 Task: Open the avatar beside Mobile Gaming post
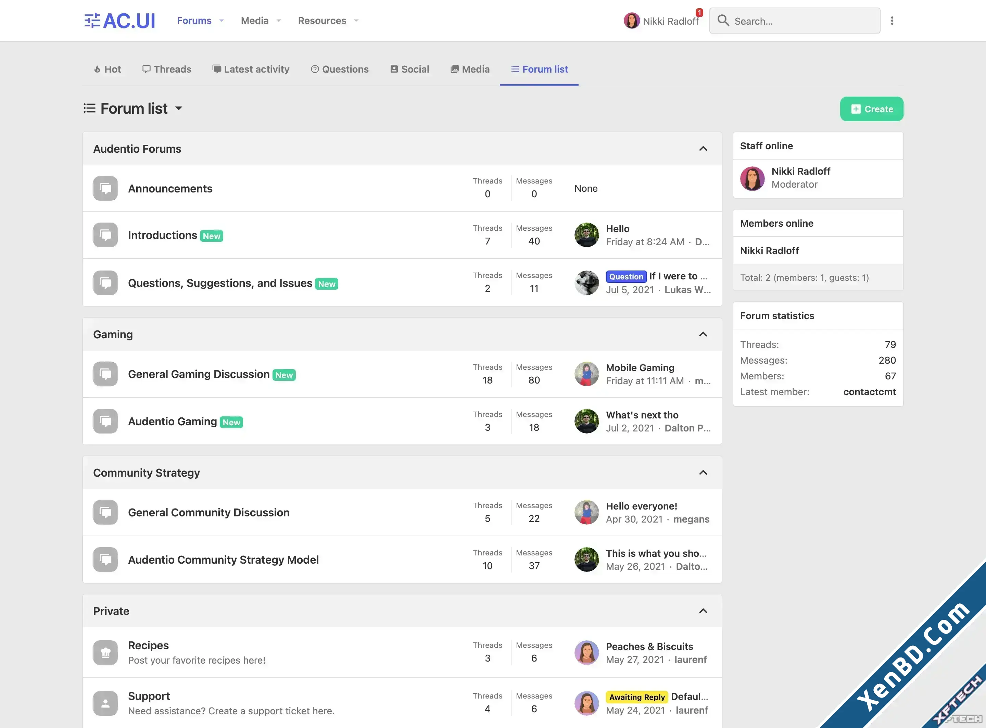click(587, 374)
